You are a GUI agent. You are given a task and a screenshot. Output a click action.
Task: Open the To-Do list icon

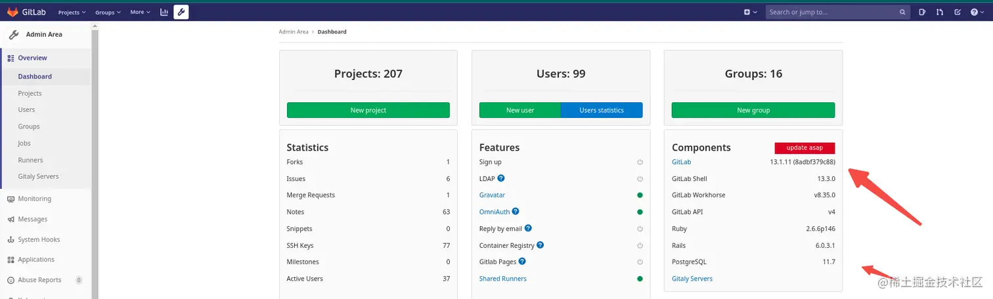pos(958,12)
